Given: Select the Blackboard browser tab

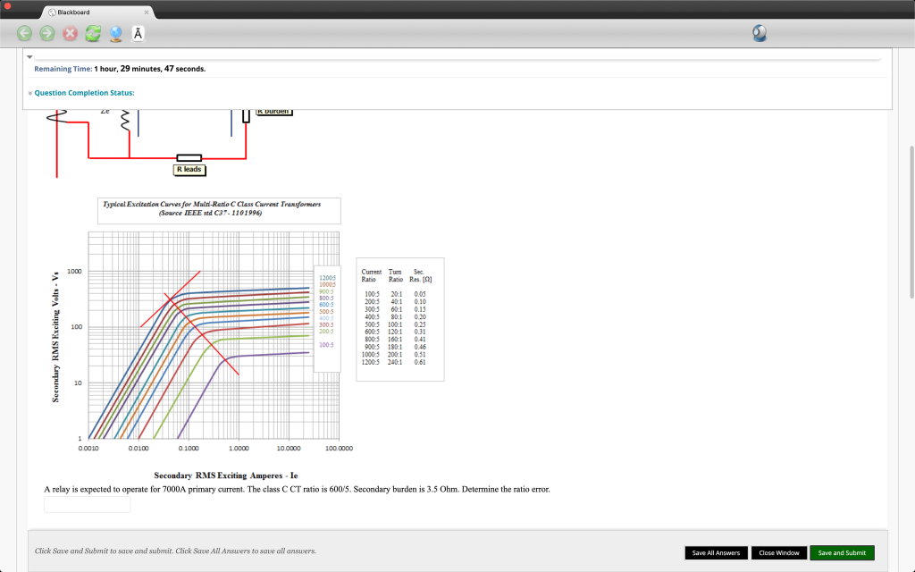Looking at the screenshot, I should (x=98, y=12).
